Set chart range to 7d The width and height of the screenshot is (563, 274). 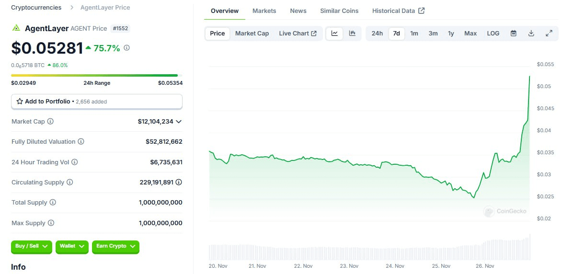pos(396,34)
